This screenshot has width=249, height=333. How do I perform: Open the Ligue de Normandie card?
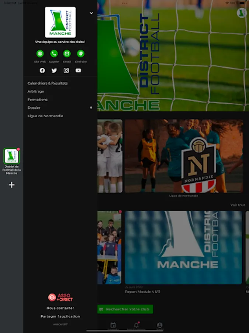click(184, 156)
